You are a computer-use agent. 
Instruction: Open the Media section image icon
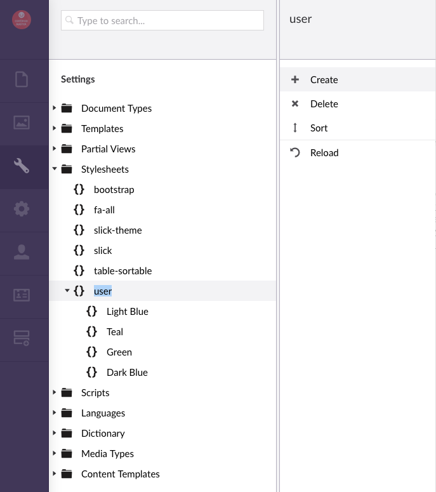pyautogui.click(x=22, y=123)
